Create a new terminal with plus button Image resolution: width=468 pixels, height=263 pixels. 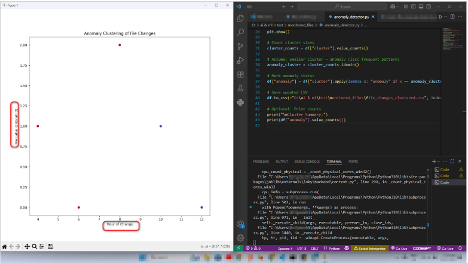click(x=434, y=162)
